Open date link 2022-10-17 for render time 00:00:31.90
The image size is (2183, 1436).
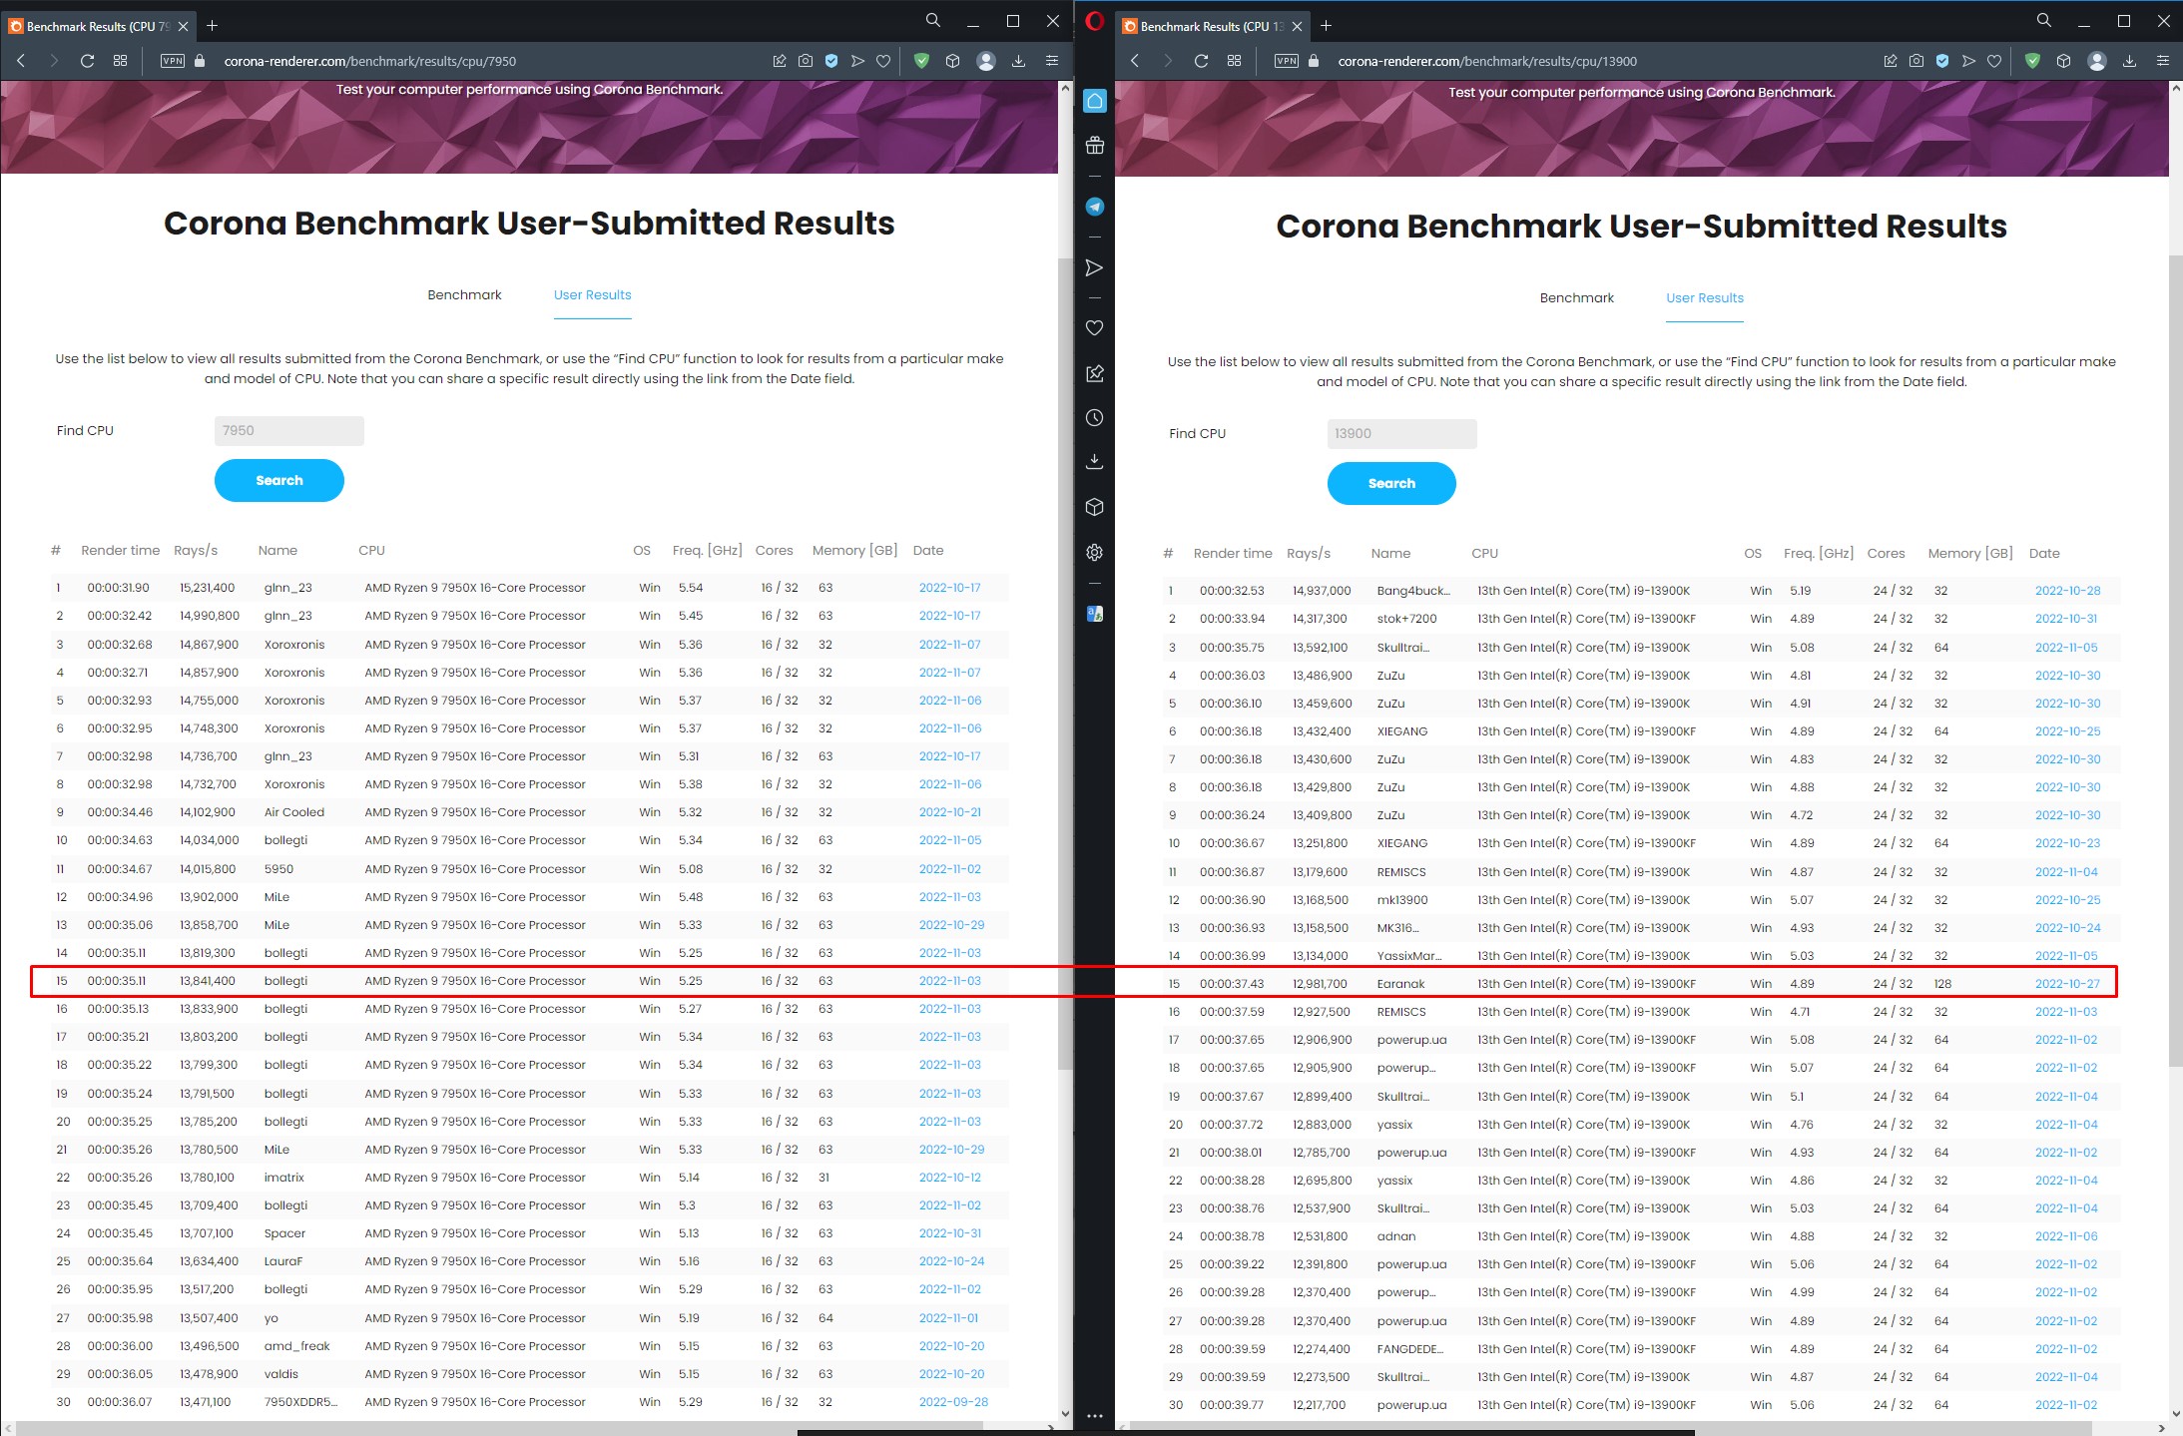click(x=949, y=588)
